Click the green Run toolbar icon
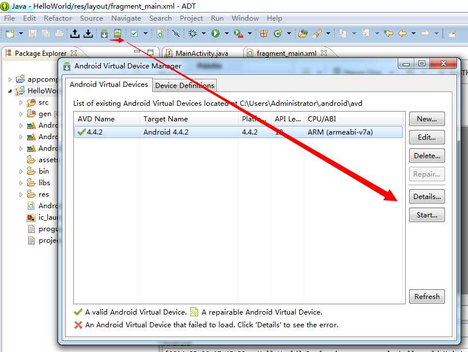This screenshot has width=468, height=352. tap(215, 33)
